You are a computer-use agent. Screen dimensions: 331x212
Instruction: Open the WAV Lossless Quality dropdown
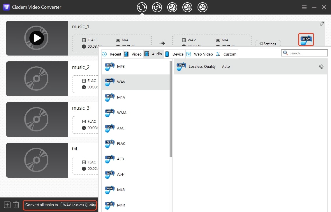[79, 205]
